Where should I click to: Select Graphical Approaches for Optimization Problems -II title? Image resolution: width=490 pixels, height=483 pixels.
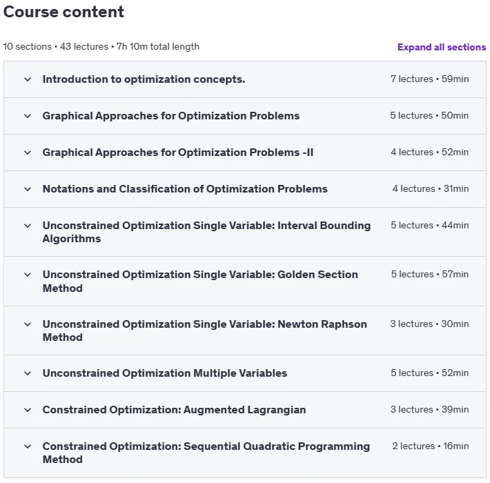[178, 152]
